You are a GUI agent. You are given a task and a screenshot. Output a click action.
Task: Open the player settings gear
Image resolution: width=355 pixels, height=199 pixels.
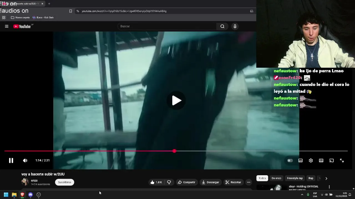(x=311, y=160)
